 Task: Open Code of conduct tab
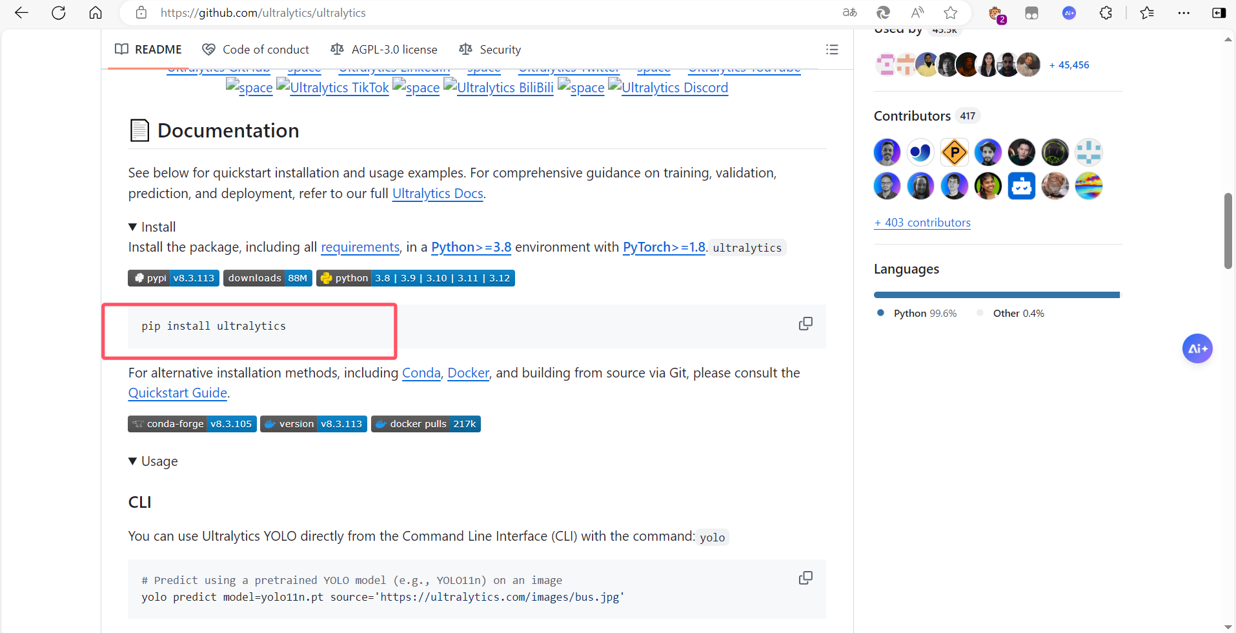256,50
